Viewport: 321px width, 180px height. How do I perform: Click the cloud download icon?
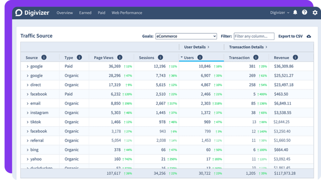tap(308, 36)
